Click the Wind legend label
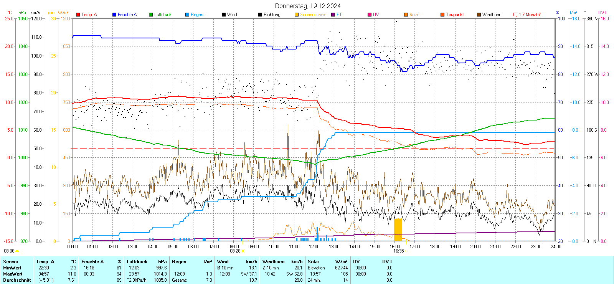Viewport: 614px width, 284px height. (x=232, y=15)
